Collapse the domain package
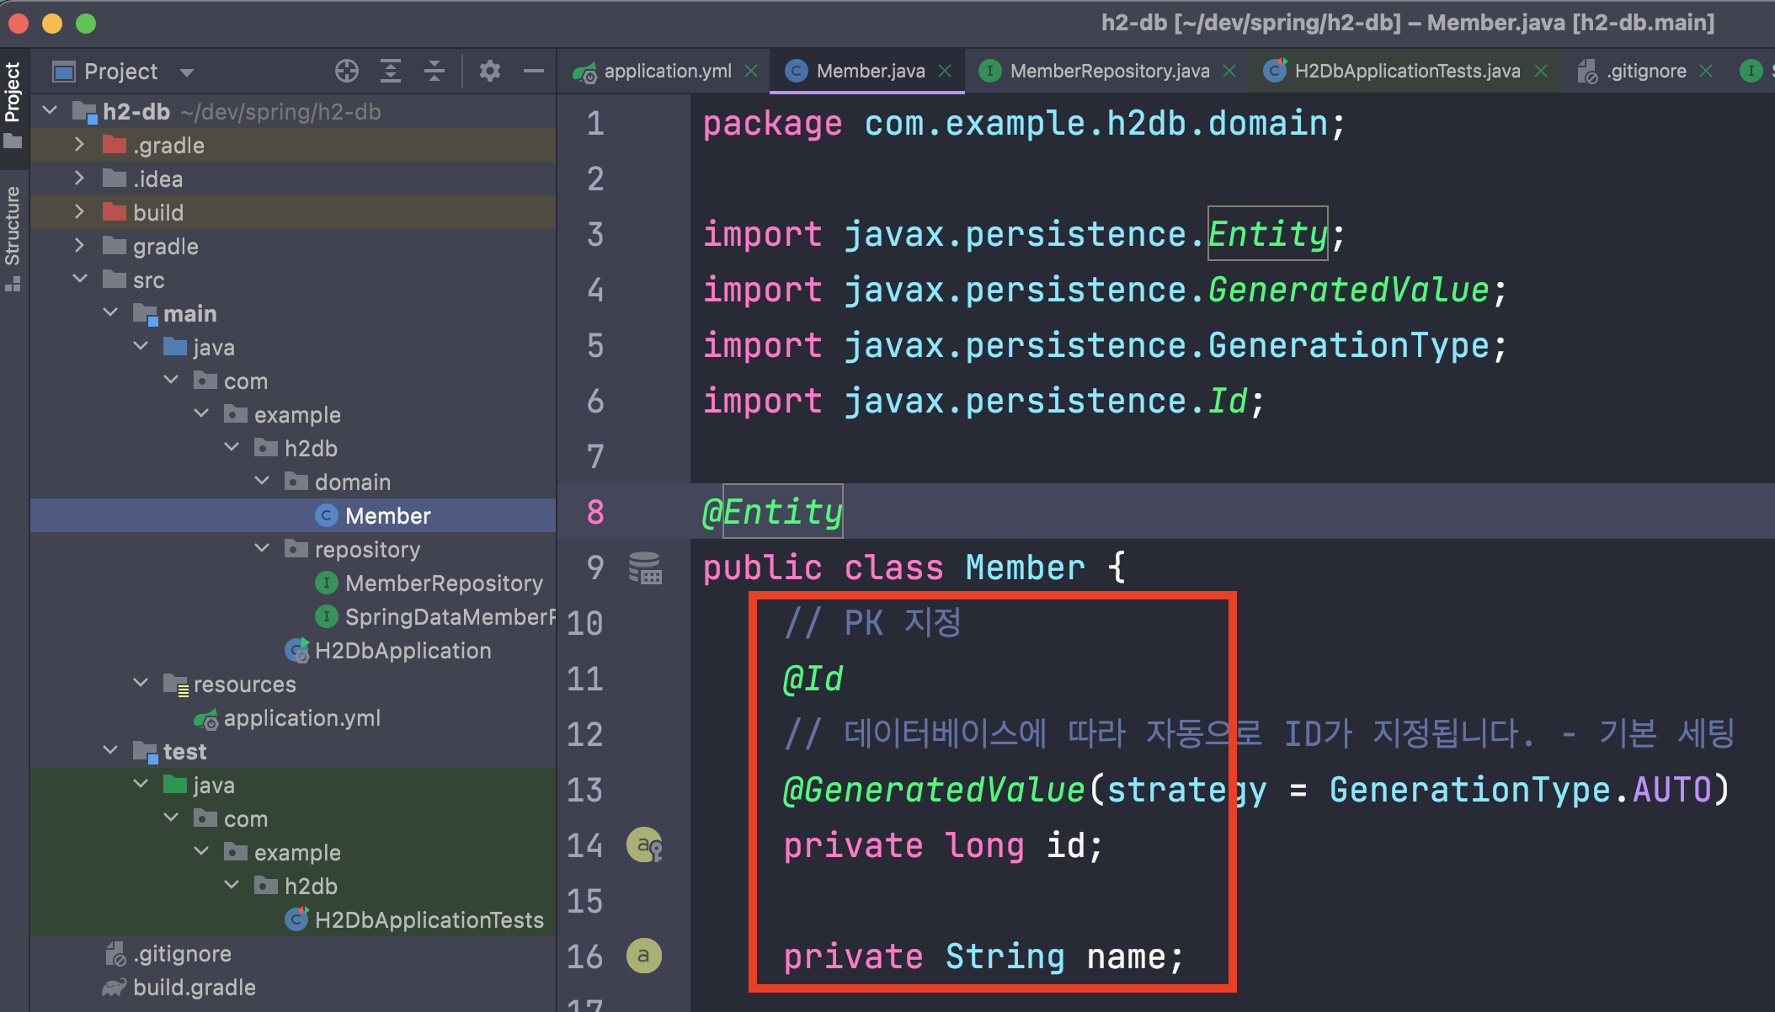 pos(262,481)
